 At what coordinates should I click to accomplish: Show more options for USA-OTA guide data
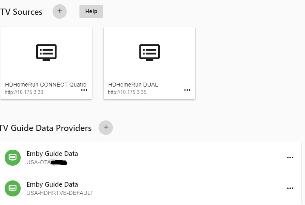click(290, 157)
